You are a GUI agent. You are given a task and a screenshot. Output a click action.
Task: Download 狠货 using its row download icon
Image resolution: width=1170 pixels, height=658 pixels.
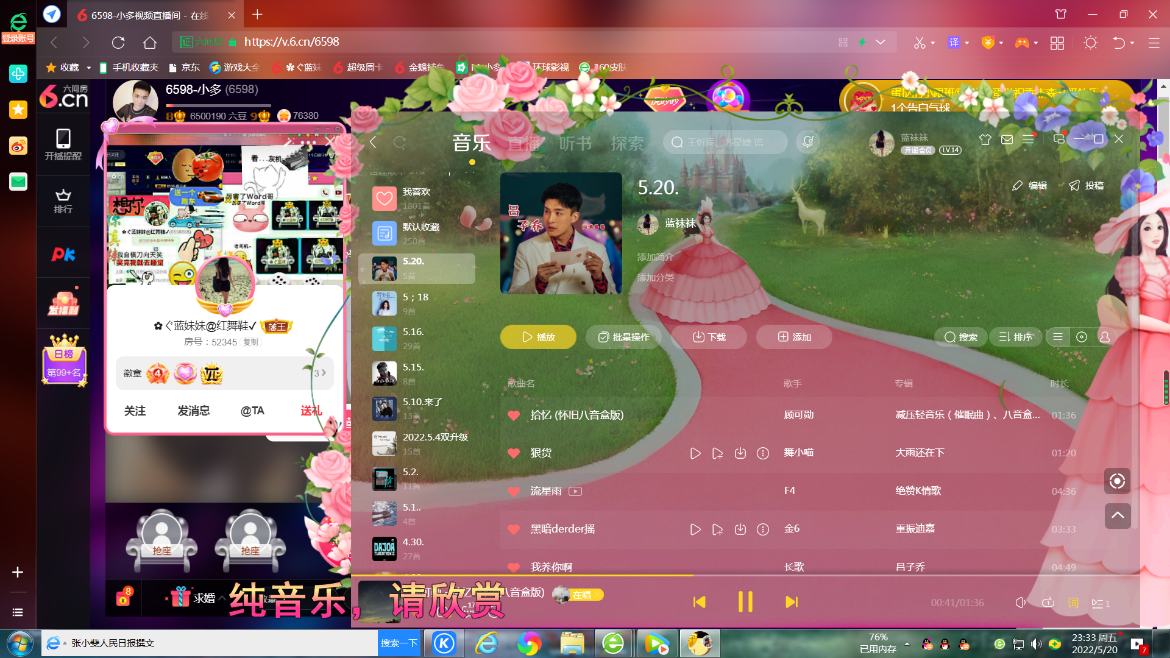740,453
